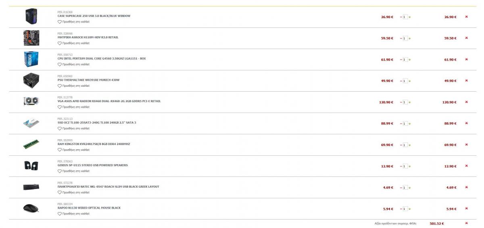Remove the Kingston 8GB DDR4 RAM item
The height and width of the screenshot is (228, 484).
pos(467,144)
